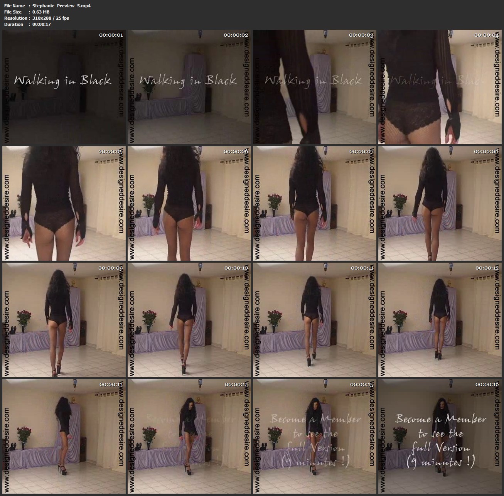Select the thumbnail timestamped 00:00:09
This screenshot has width=504, height=496.
pos(64,320)
